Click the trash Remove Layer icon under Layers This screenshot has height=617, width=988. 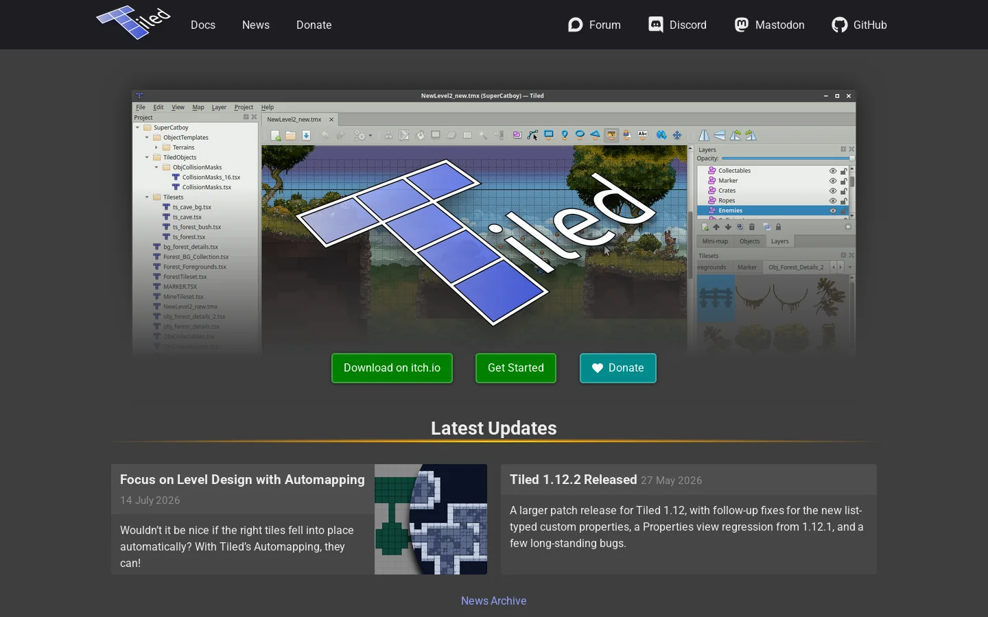752,227
